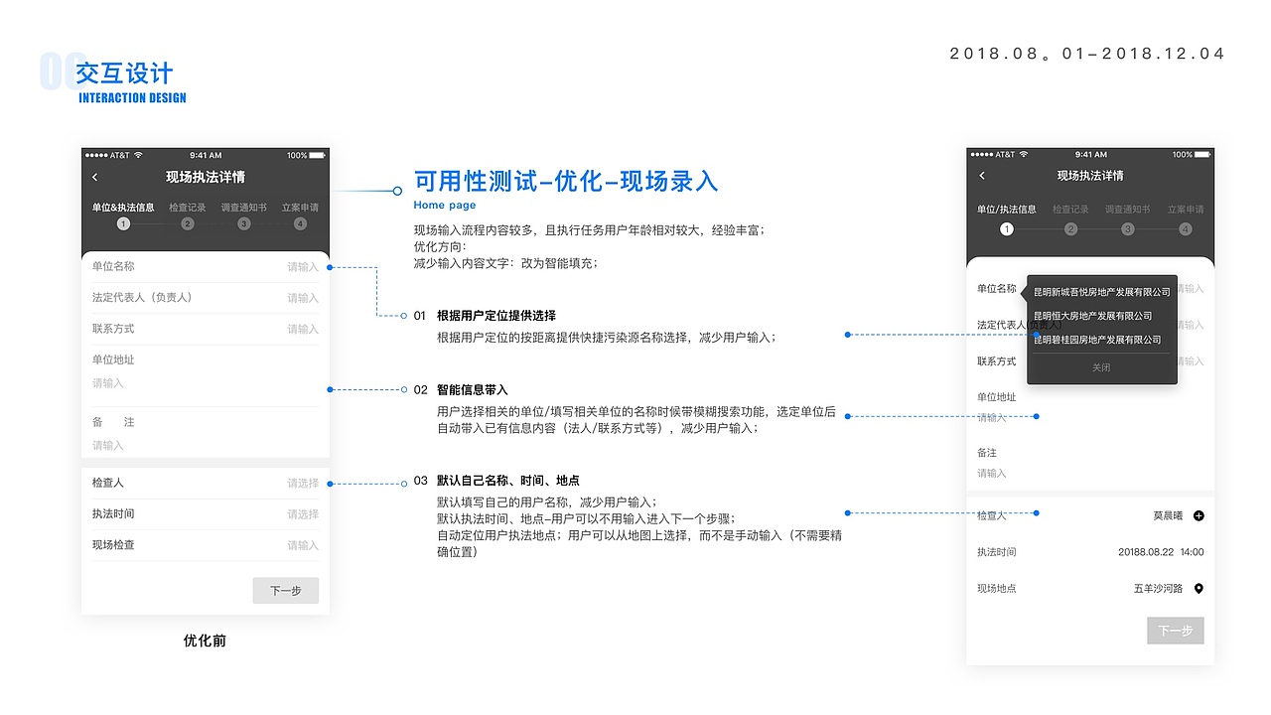Click the 单位名称 input field labeled 请输入

(x=301, y=265)
